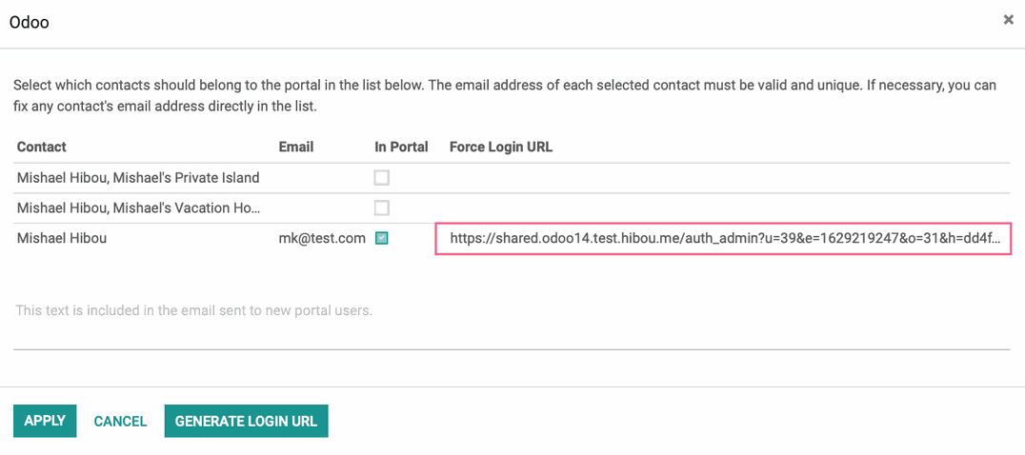
Task: Cancel the portal access dialog
Action: (x=120, y=422)
